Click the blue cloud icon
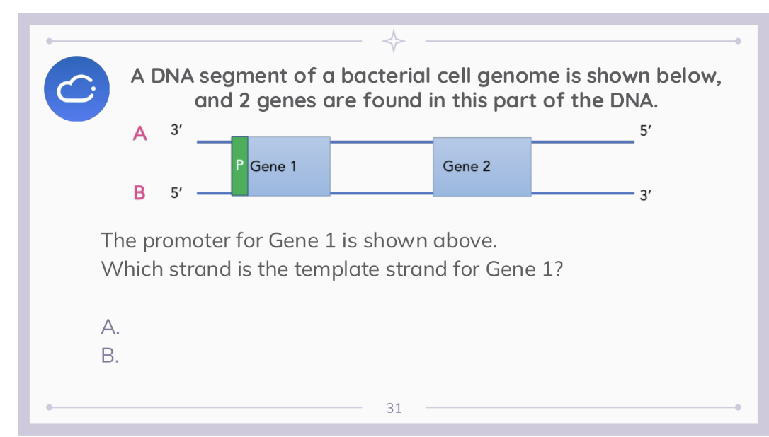 click(x=78, y=88)
